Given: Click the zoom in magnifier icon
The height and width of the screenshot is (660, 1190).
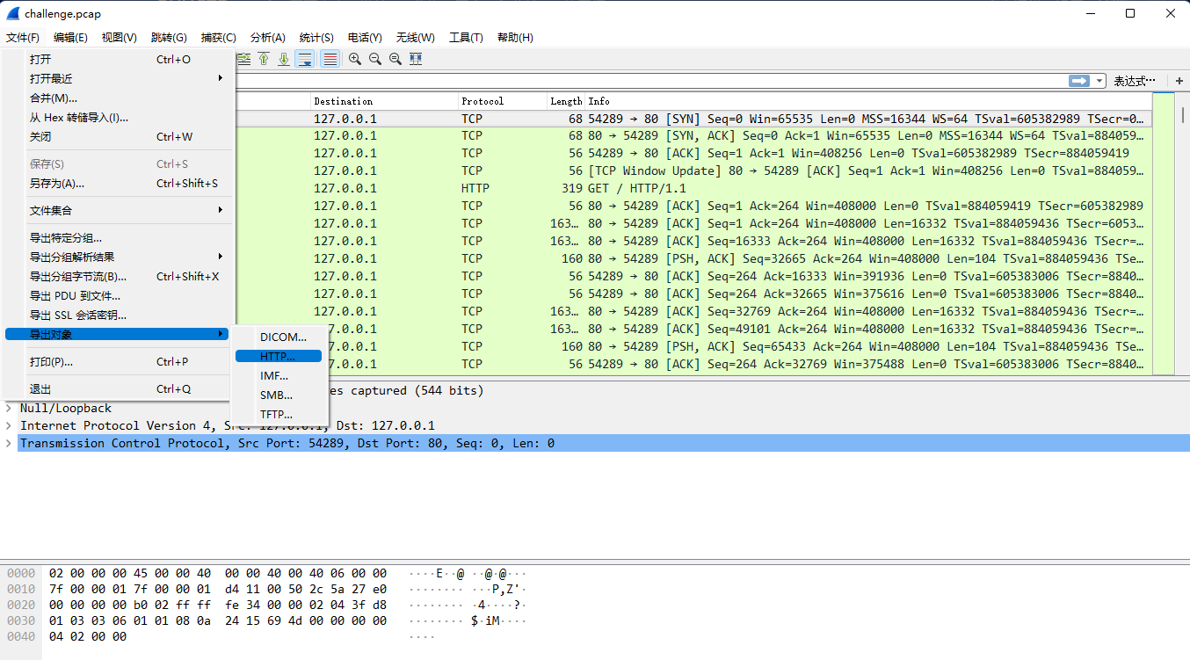Looking at the screenshot, I should 355,59.
